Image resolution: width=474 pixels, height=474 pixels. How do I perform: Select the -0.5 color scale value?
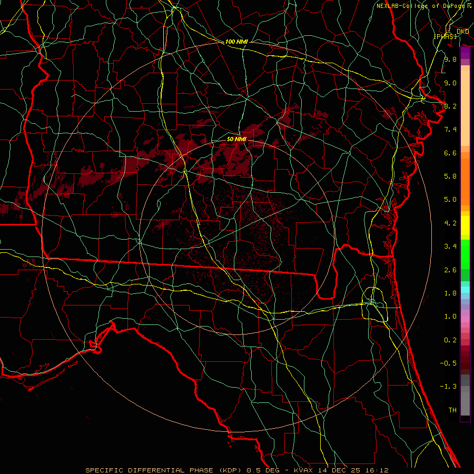tap(448, 363)
